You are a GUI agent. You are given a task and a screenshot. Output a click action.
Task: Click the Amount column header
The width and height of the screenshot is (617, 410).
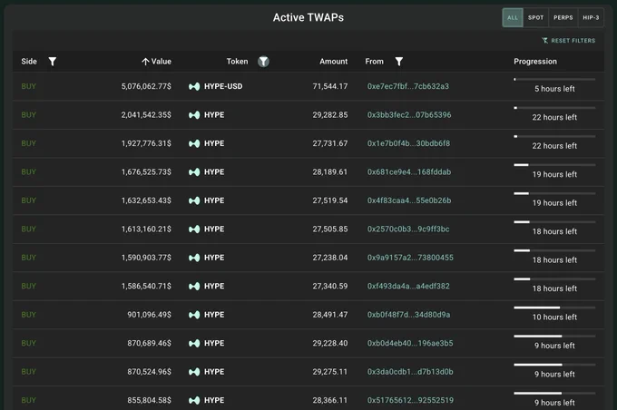click(333, 62)
